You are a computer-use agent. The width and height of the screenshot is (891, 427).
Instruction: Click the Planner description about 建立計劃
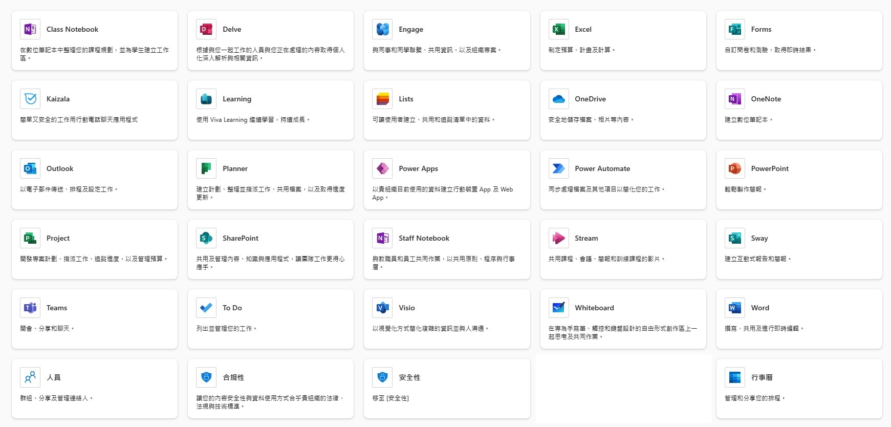click(x=270, y=194)
